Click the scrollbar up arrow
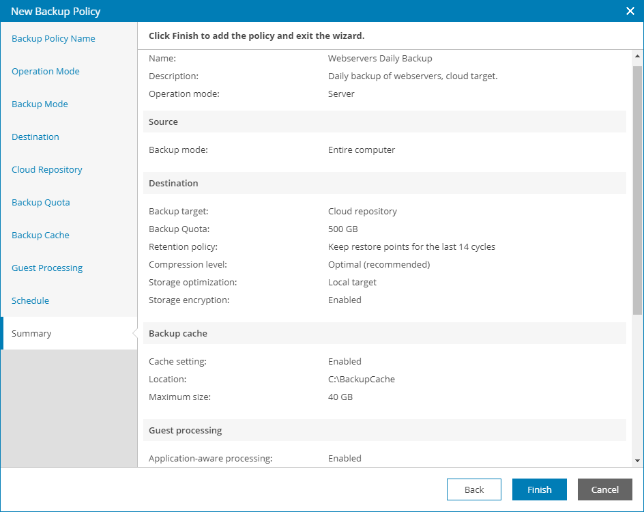The width and height of the screenshot is (644, 512). click(x=637, y=57)
